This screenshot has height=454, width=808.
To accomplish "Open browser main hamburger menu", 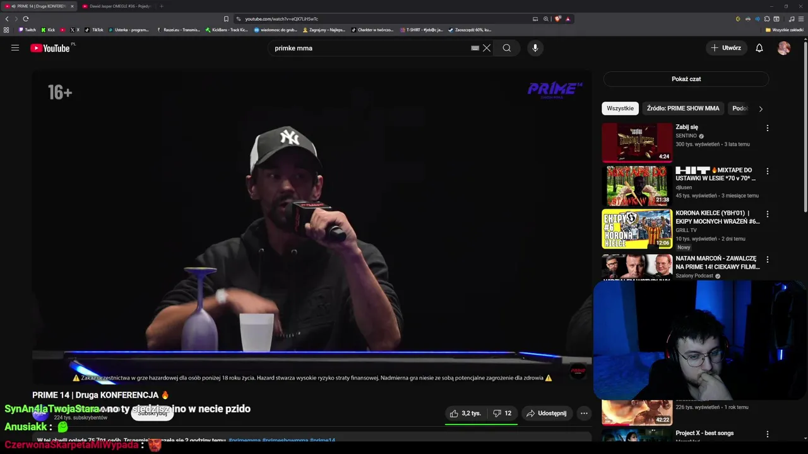I will 801,19.
